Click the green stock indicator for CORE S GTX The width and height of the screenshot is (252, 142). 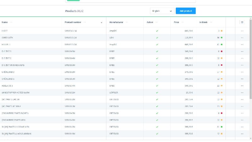pyautogui.click(x=222, y=38)
